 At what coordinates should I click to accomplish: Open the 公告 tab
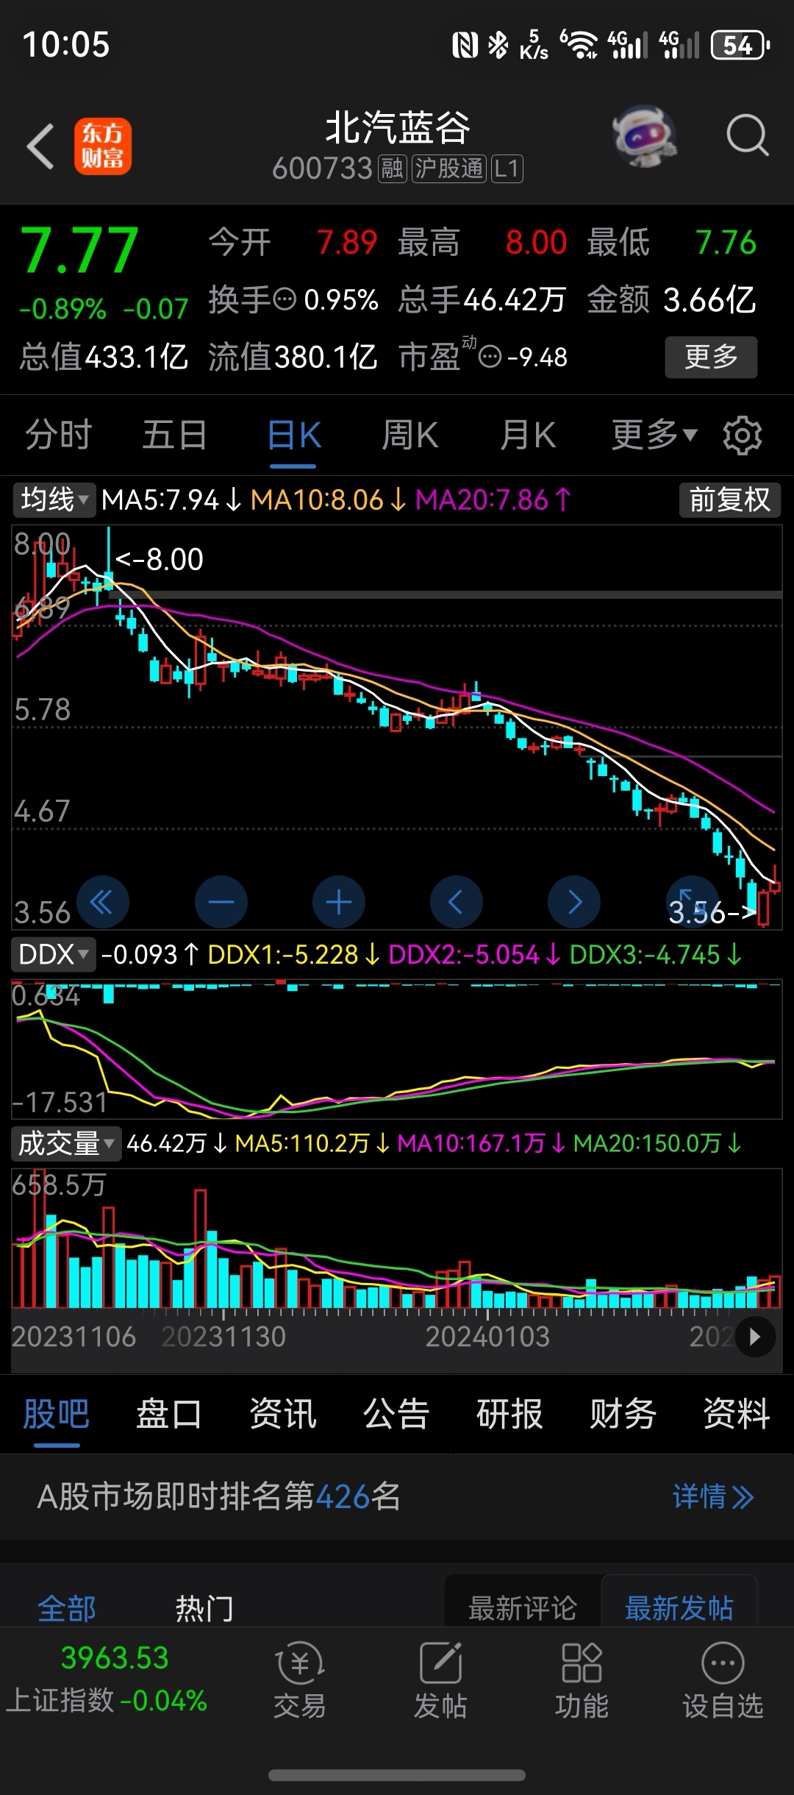[x=396, y=1413]
